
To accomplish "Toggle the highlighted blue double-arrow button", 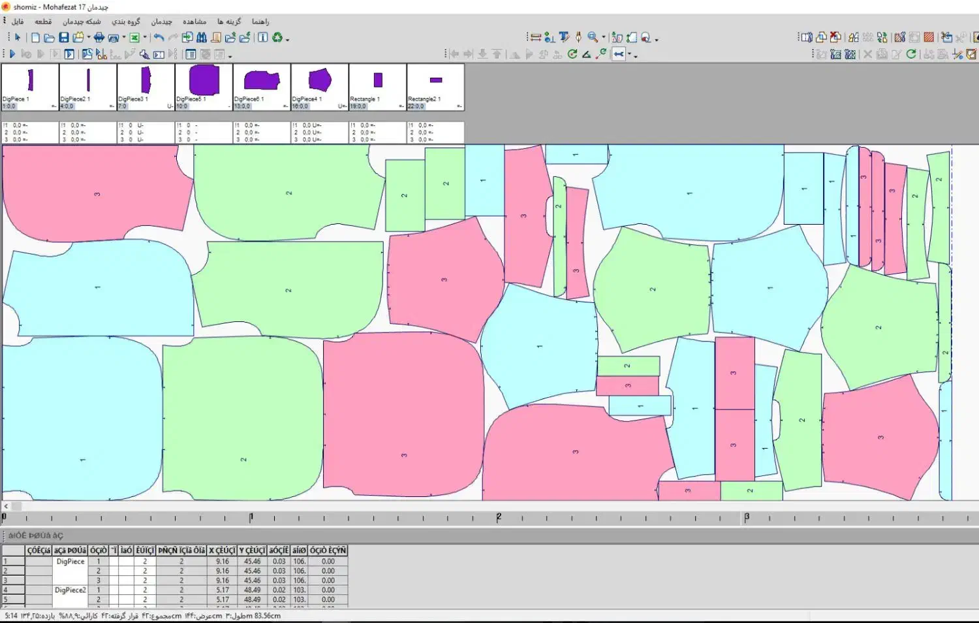I will coord(619,54).
